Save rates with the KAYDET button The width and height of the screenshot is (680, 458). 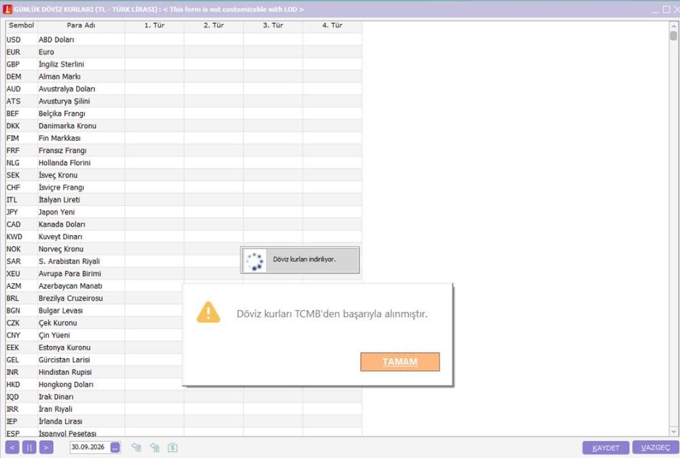pos(605,448)
